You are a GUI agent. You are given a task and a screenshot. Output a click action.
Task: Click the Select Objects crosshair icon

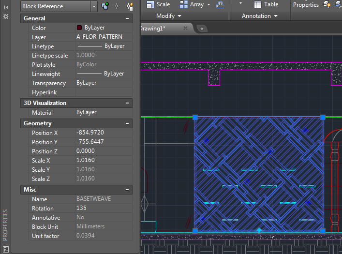[117, 6]
